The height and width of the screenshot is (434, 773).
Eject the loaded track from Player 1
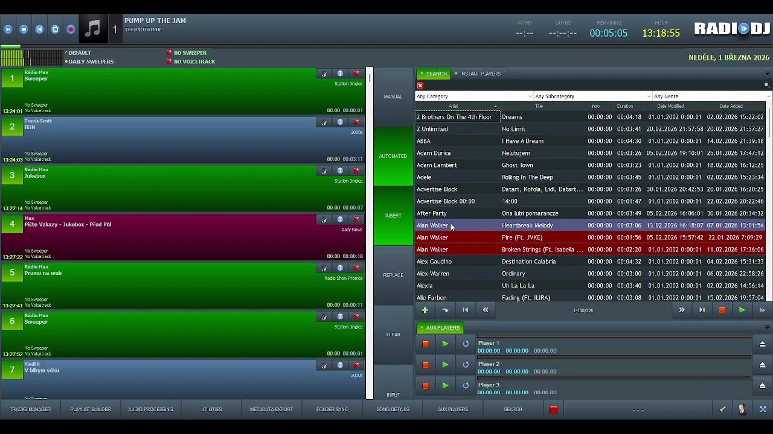[x=762, y=344]
